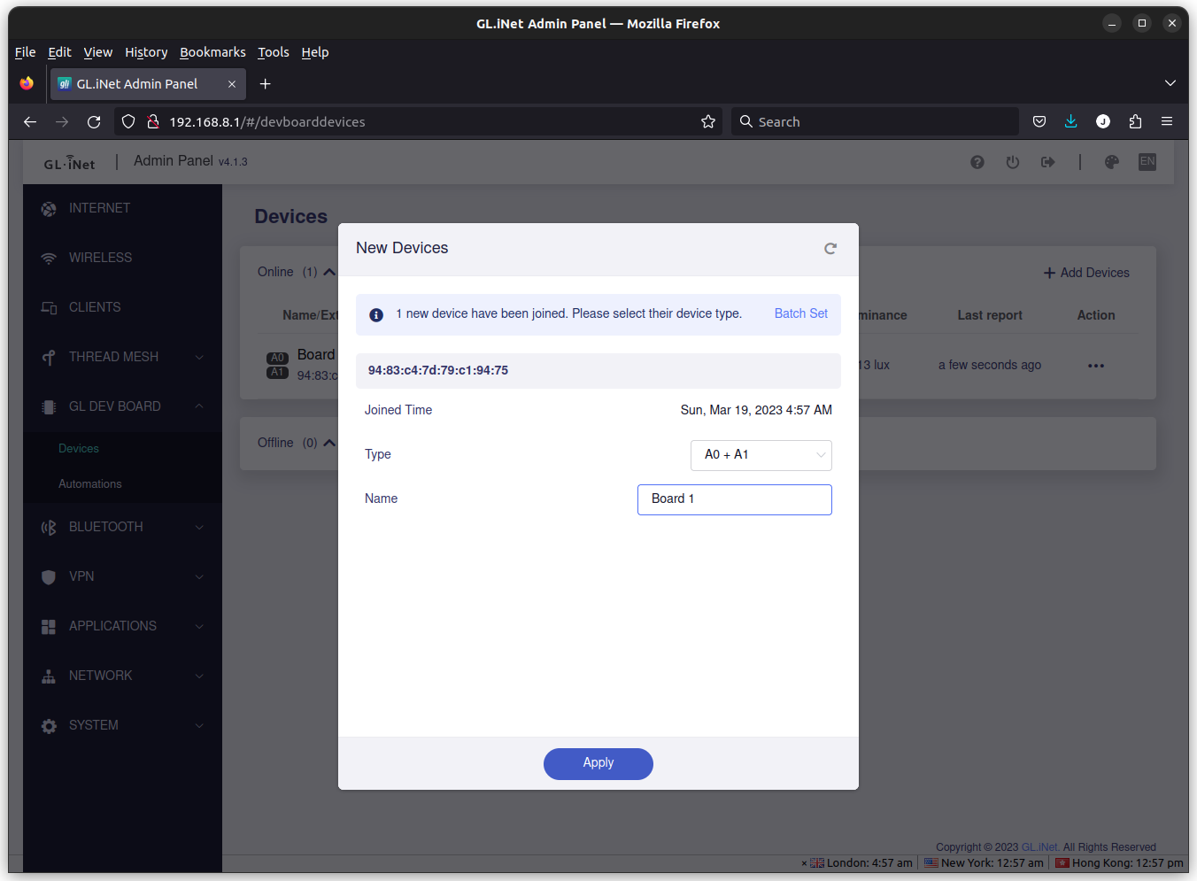Click the Network topology icon in sidebar
This screenshot has width=1197, height=881.
(49, 676)
